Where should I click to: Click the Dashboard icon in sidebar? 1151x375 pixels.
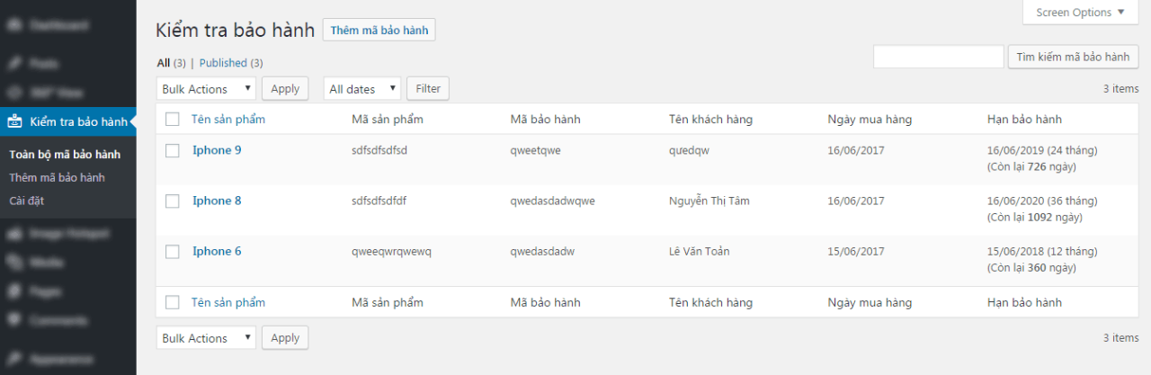pos(15,25)
